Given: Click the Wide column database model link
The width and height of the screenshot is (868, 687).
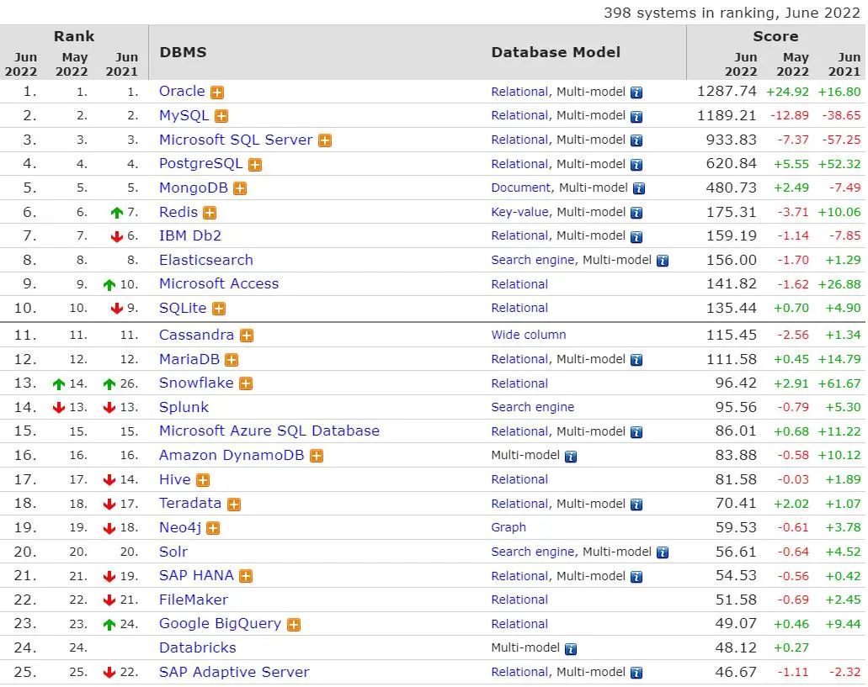Looking at the screenshot, I should coord(529,335).
